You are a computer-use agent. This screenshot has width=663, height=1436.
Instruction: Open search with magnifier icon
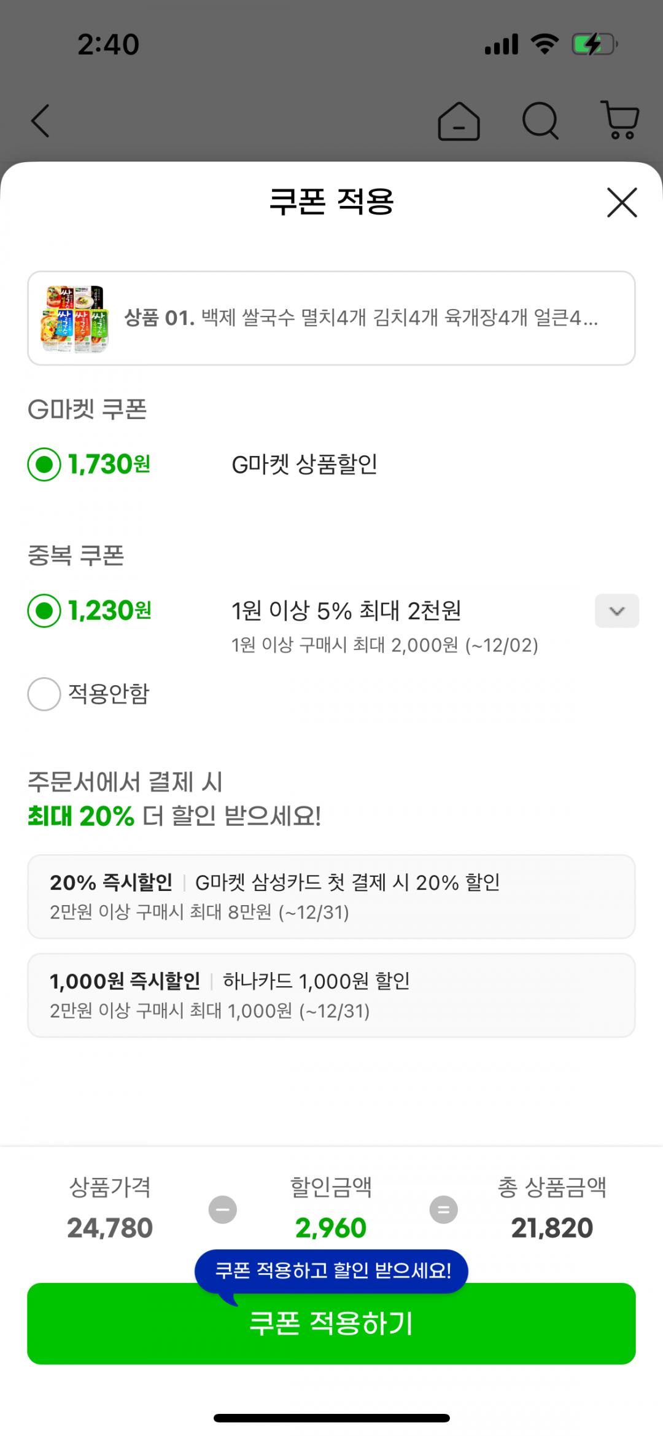coord(540,120)
